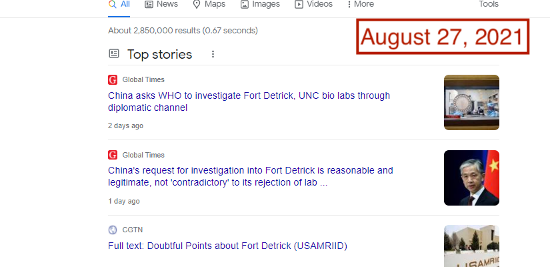Open the Tools options
This screenshot has width=550, height=267.
tap(489, 4)
